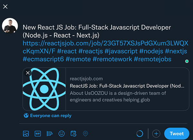Open the GIF picker

click(x=38, y=134)
